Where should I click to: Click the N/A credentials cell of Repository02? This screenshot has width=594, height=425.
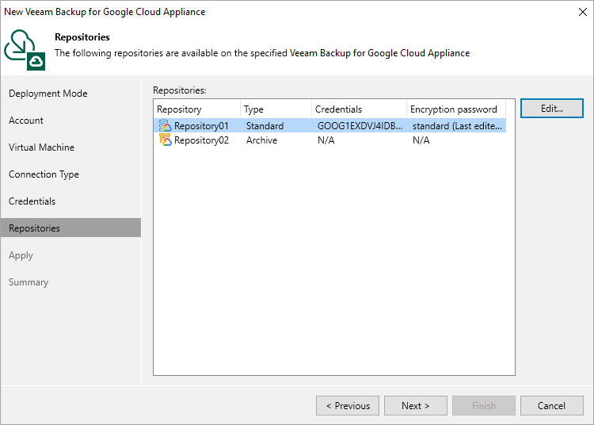tap(326, 140)
